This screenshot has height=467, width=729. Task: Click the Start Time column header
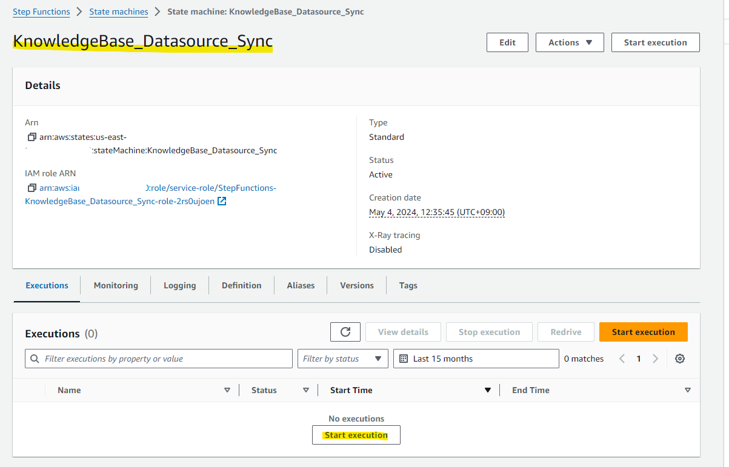[x=351, y=390]
